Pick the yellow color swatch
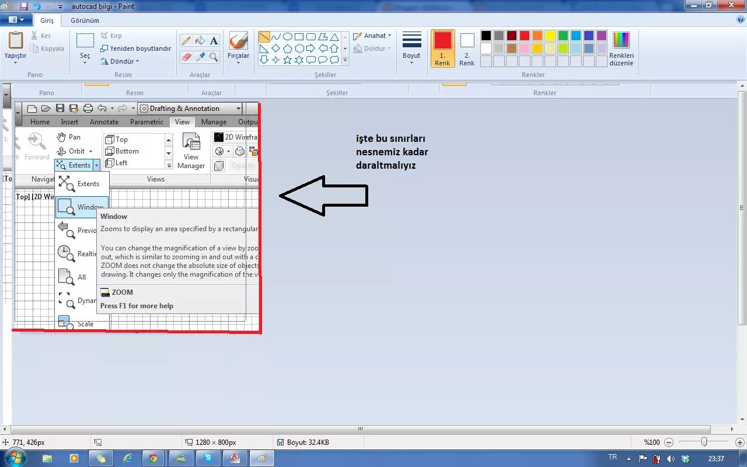This screenshot has width=747, height=467. pyautogui.click(x=550, y=36)
